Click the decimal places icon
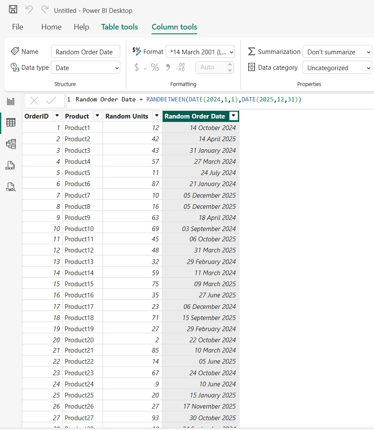The width and height of the screenshot is (374, 430). point(181,67)
